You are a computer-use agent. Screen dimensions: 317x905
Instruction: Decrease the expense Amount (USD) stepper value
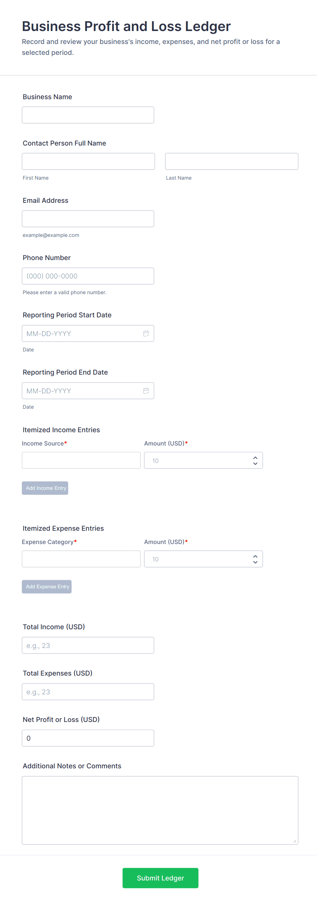coord(255,562)
